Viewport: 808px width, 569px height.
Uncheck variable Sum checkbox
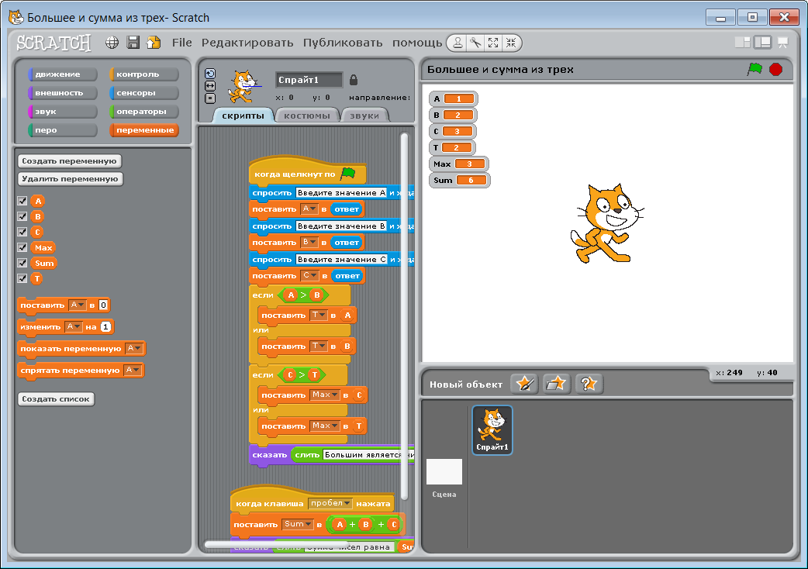pos(22,263)
